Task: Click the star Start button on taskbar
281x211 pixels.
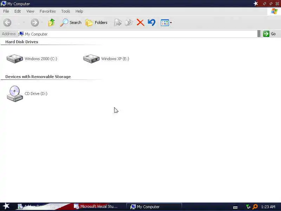Action: [x=6, y=206]
